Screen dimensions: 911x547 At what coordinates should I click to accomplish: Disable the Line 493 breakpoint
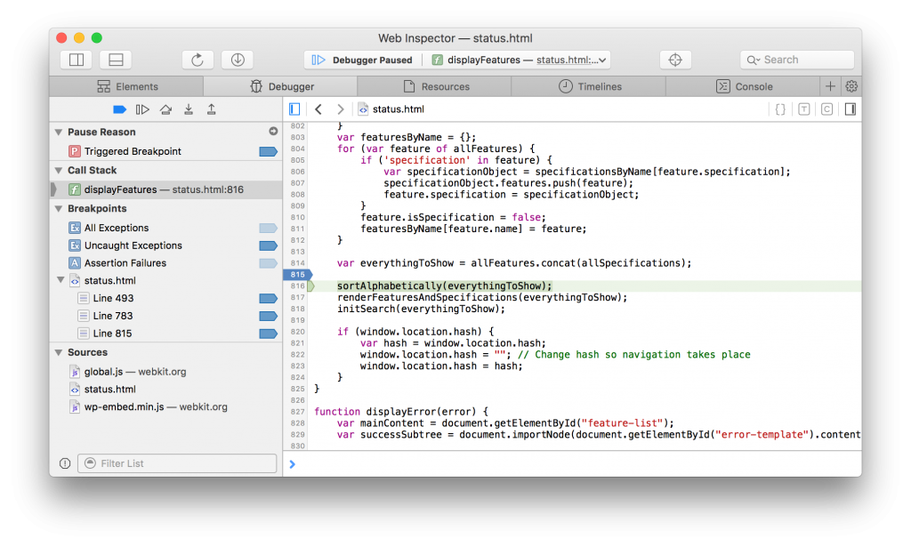pos(268,298)
